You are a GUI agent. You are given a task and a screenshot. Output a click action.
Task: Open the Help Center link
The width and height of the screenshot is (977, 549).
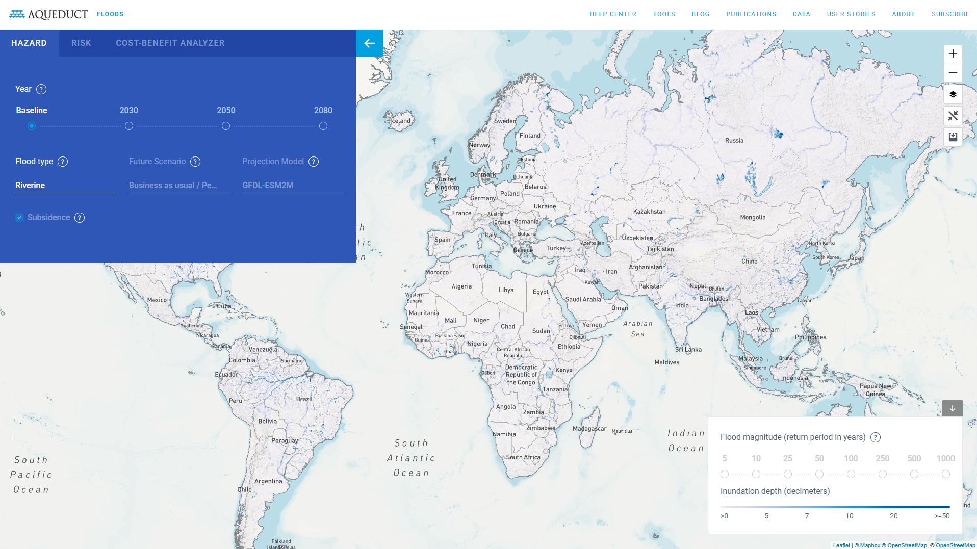point(613,14)
